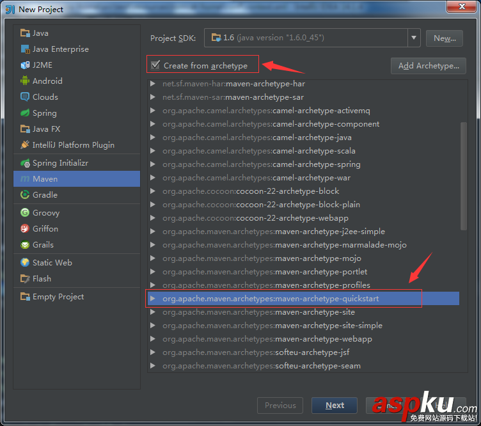The image size is (481, 426).
Task: Select cocoon-22-archetype-block-plain row
Action: click(x=303, y=205)
